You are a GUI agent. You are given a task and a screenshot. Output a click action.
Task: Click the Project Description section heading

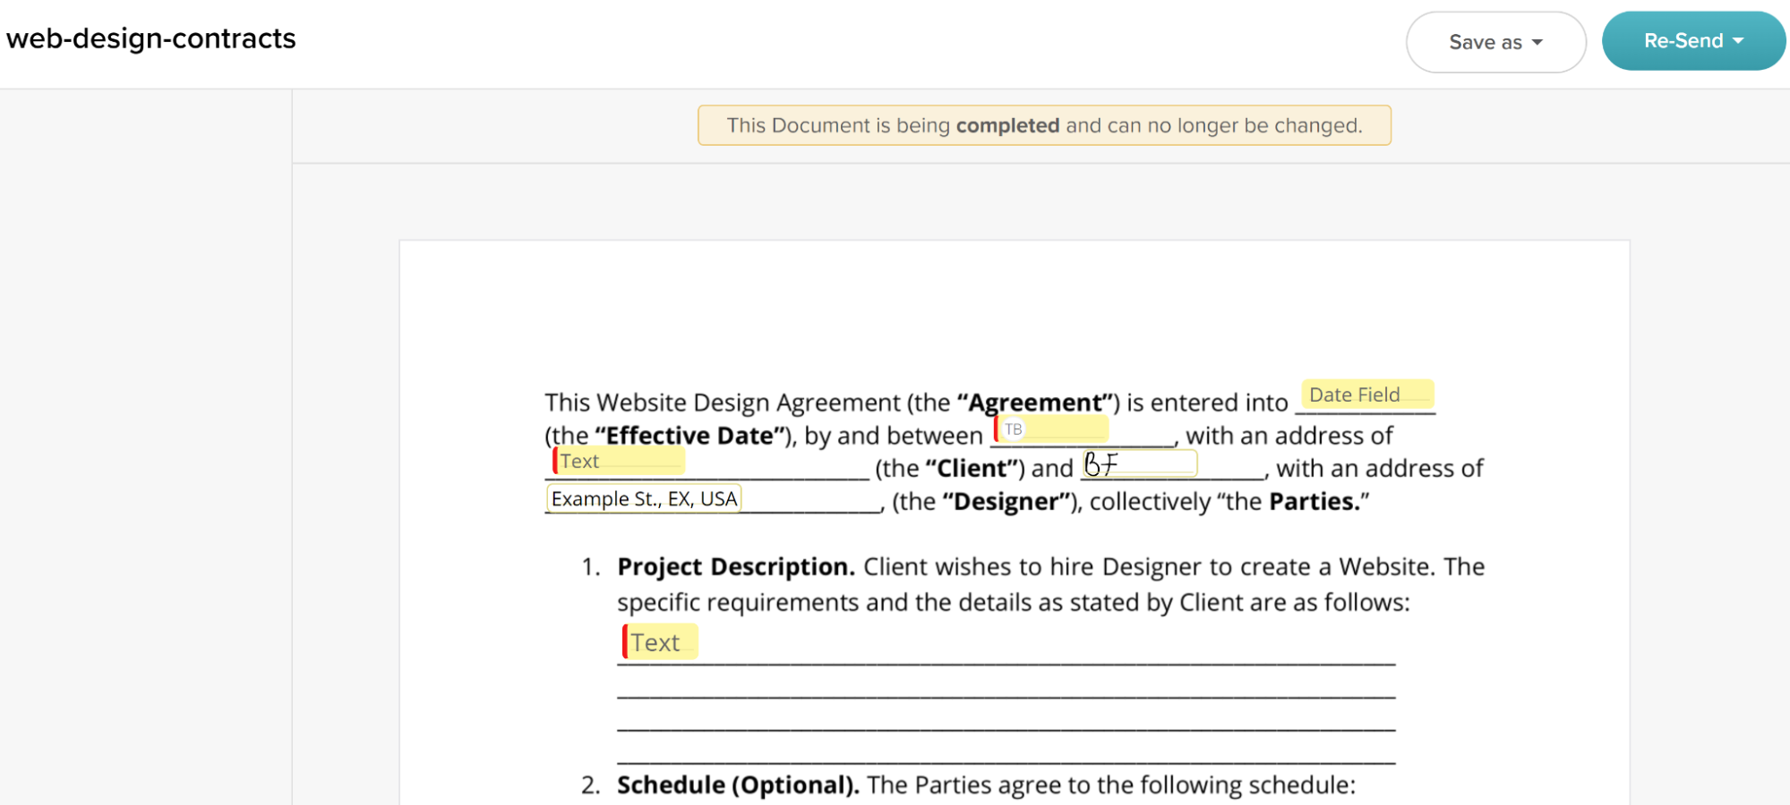click(735, 566)
